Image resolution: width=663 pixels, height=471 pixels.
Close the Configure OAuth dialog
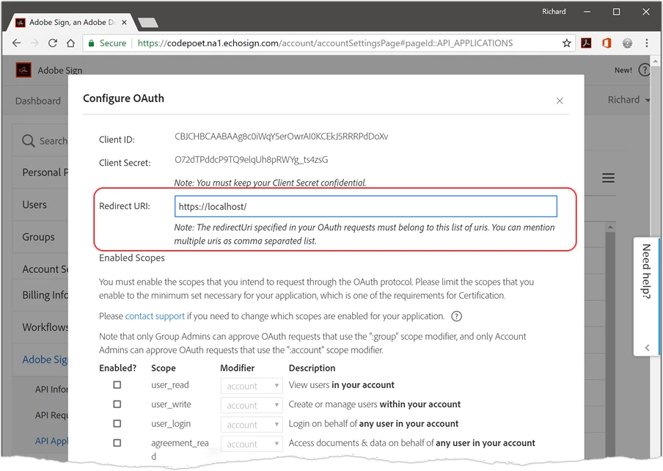560,101
